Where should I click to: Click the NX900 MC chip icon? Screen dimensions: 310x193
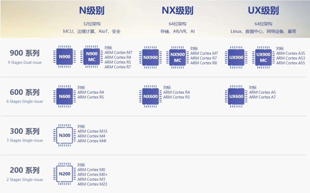[x=178, y=57]
